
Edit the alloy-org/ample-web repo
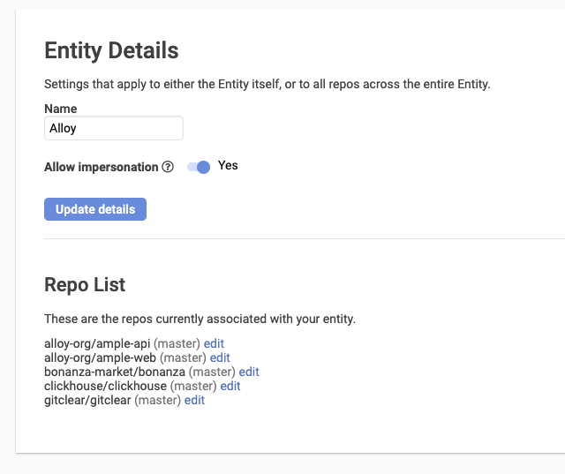pos(220,357)
